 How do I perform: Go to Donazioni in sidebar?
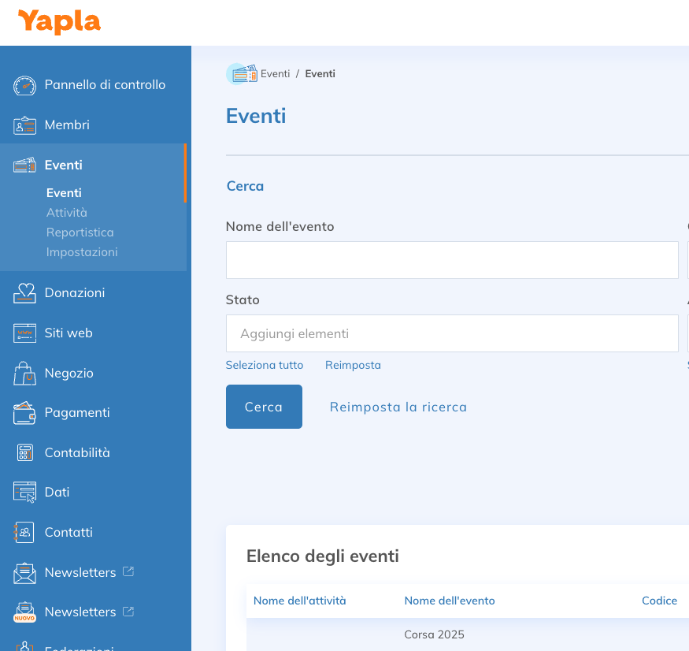75,292
